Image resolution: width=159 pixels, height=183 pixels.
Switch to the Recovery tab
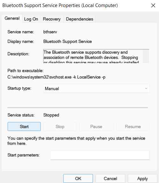[x=52, y=19]
